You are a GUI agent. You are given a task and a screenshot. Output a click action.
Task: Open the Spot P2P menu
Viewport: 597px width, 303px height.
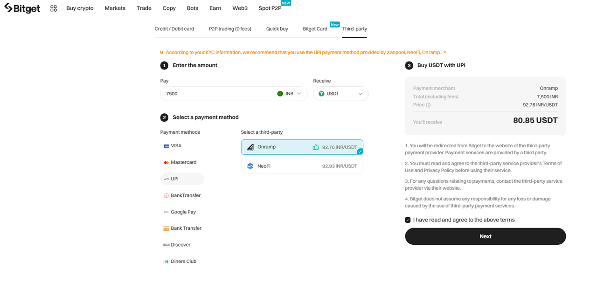[270, 8]
